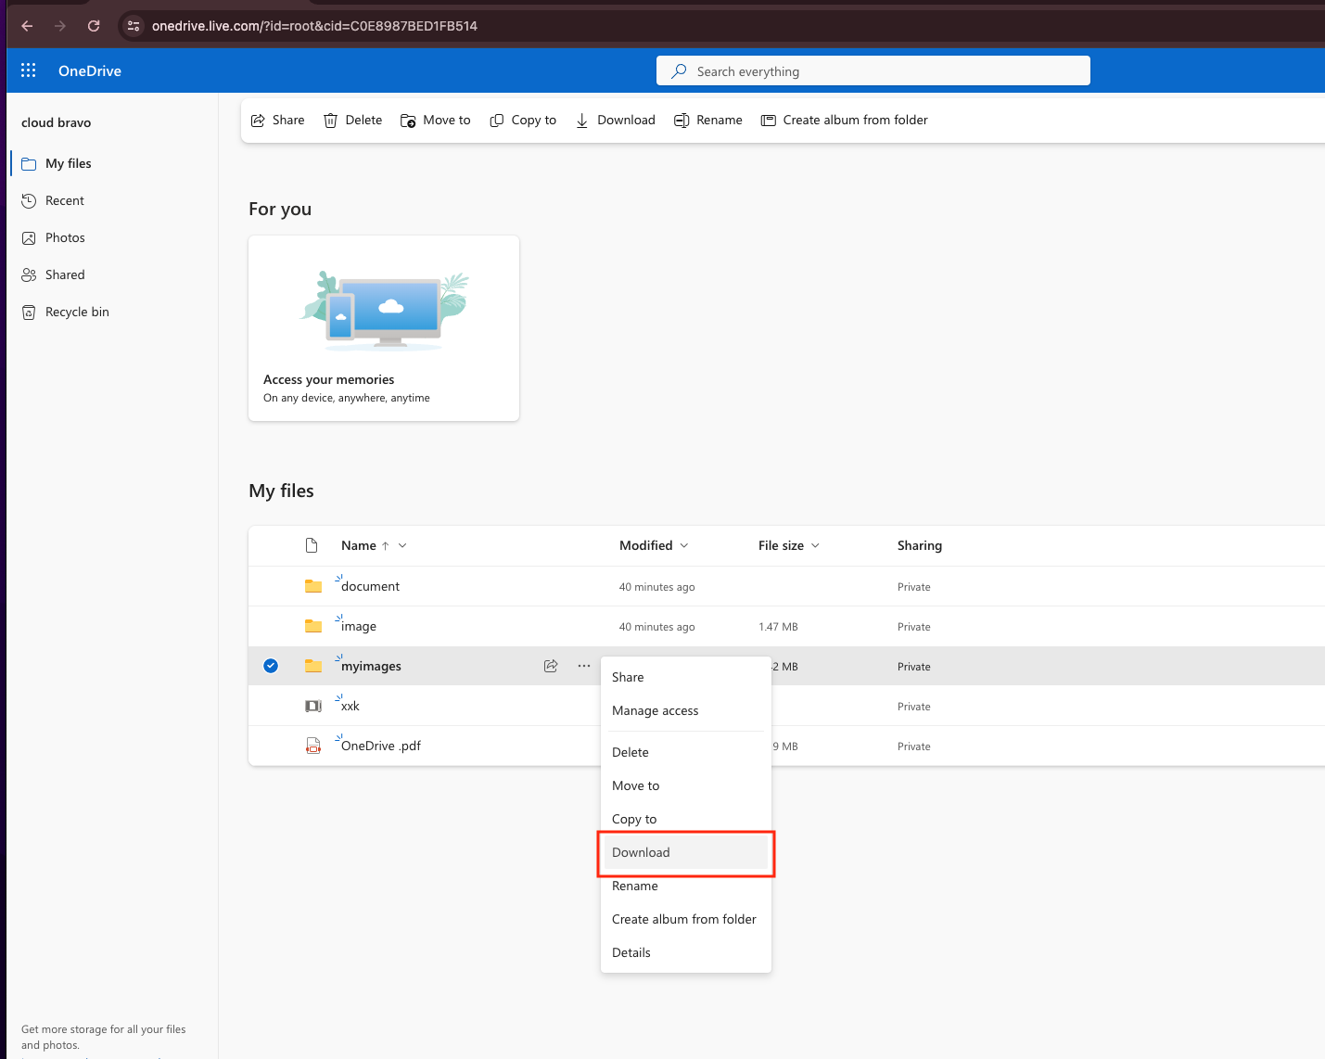The width and height of the screenshot is (1325, 1059).
Task: Open the OneDrive .pdf file name
Action: tap(381, 746)
